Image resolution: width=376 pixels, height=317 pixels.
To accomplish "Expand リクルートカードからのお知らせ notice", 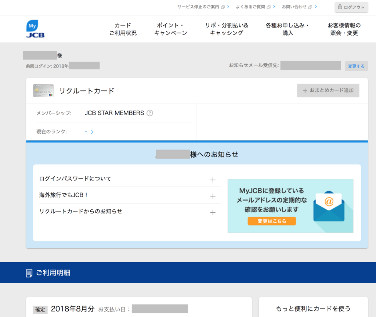I will tap(213, 212).
